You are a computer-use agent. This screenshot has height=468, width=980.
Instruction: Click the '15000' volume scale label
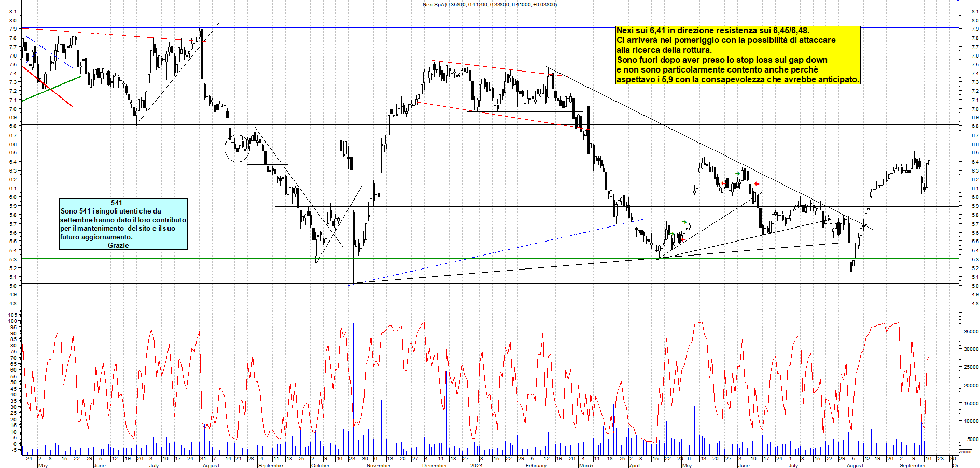tap(971, 403)
